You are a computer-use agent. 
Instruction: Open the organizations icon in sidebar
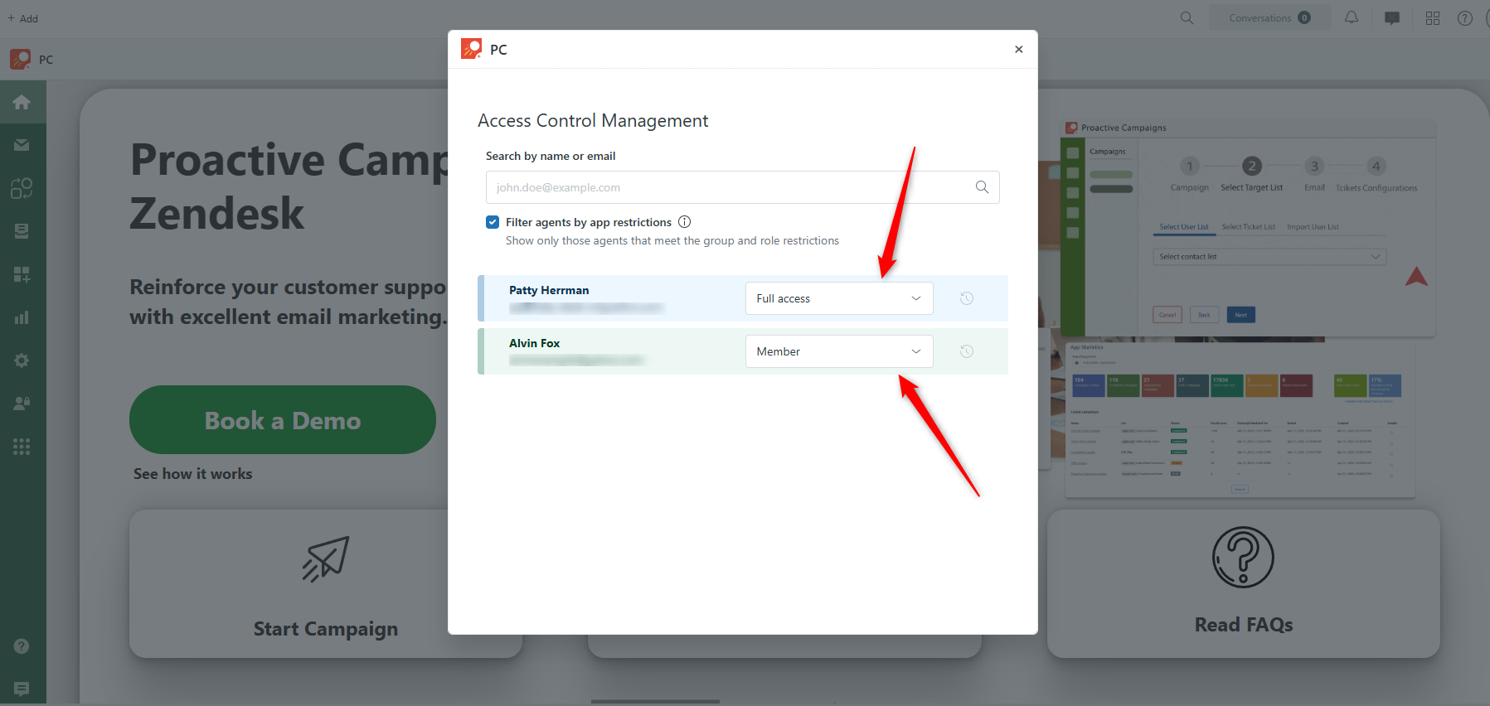pyautogui.click(x=22, y=231)
